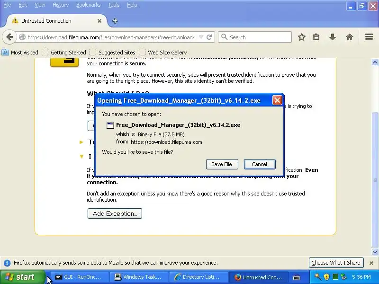Open the Web Slice Gallery bookmark
Screen dimensions: 379x284
point(162,53)
